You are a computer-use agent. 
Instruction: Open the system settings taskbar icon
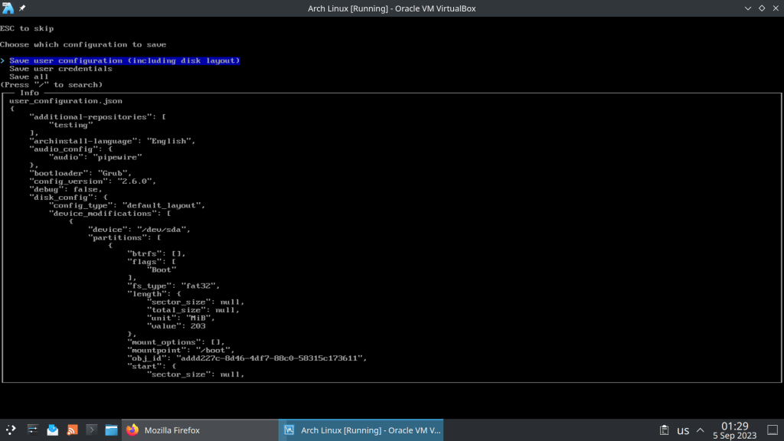(x=33, y=430)
